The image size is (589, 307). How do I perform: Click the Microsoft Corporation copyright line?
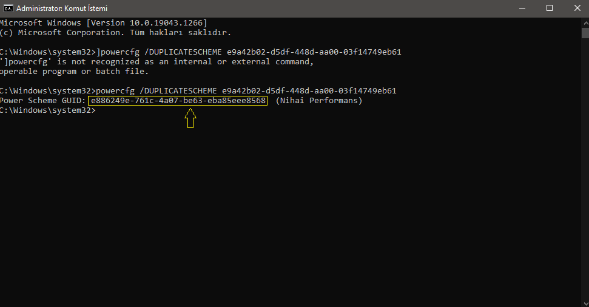[115, 33]
